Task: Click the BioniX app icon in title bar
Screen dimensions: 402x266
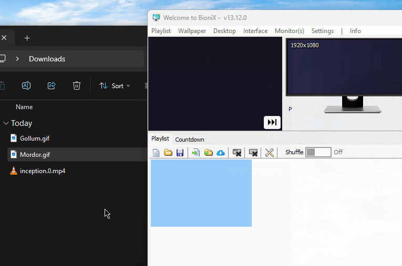Action: (x=156, y=17)
